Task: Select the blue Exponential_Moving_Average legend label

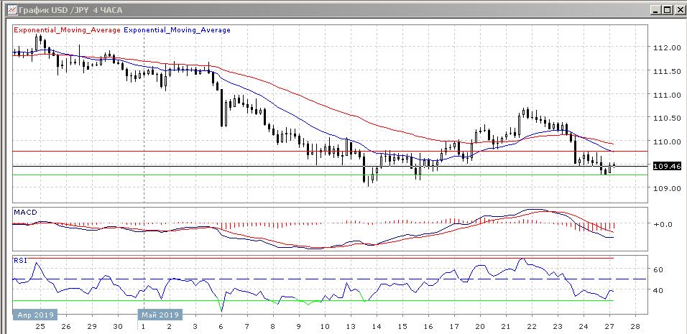Action: tap(177, 30)
